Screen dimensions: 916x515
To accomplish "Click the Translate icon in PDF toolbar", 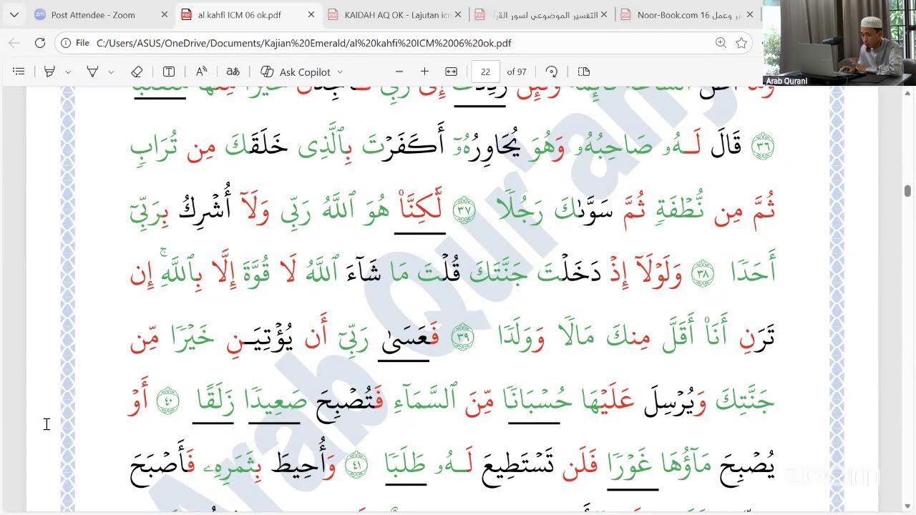I will [x=233, y=72].
